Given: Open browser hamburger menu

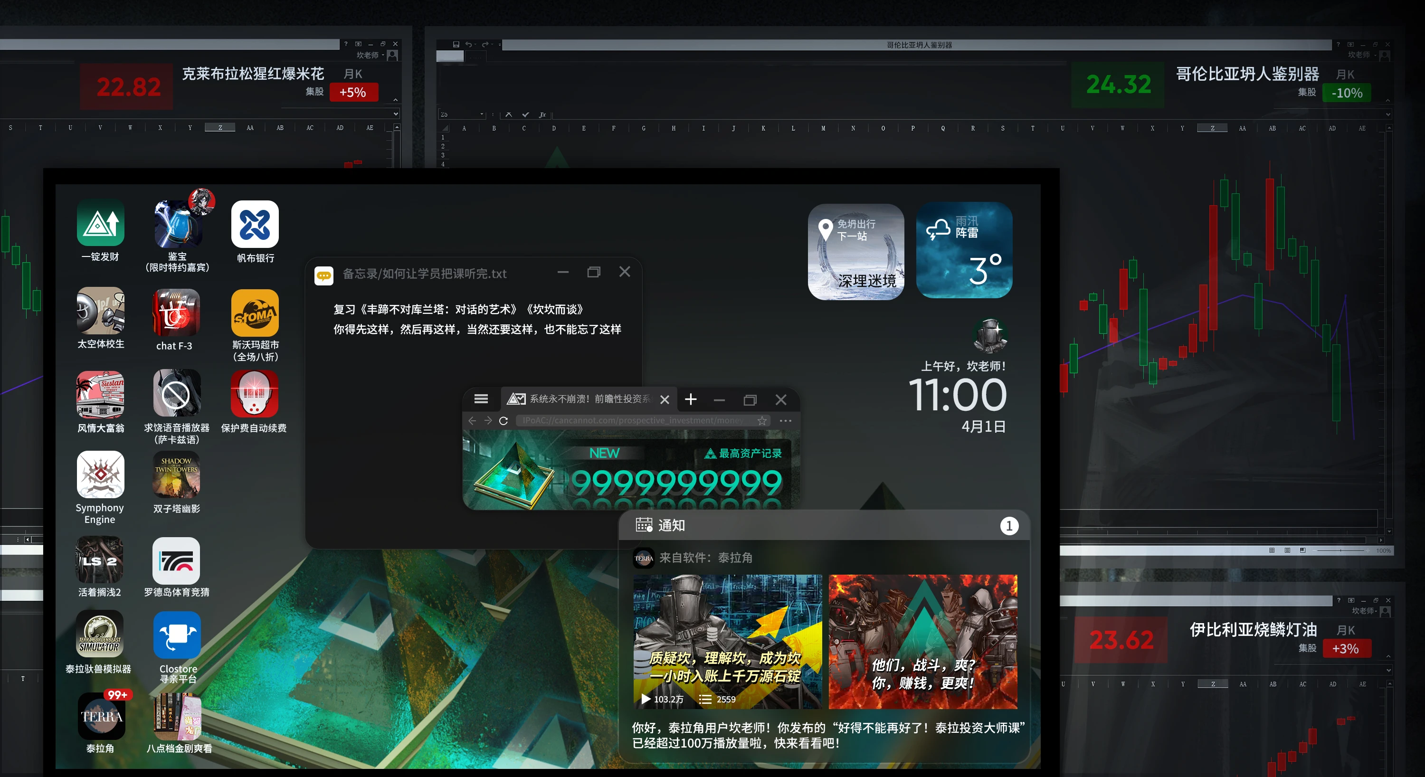Looking at the screenshot, I should [481, 399].
